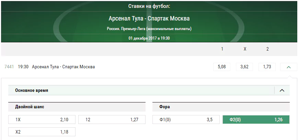Select home win odds 5,08
The image size is (299, 140).
coord(222,67)
